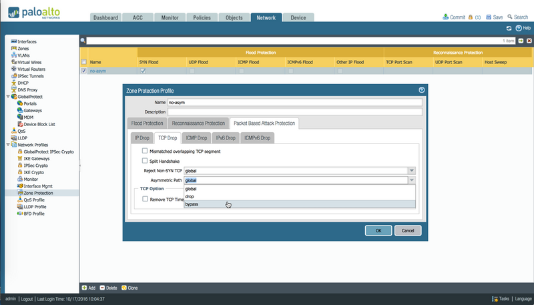This screenshot has height=305, width=534.
Task: Cancel the Zone Protection Profile dialog
Action: [408, 230]
